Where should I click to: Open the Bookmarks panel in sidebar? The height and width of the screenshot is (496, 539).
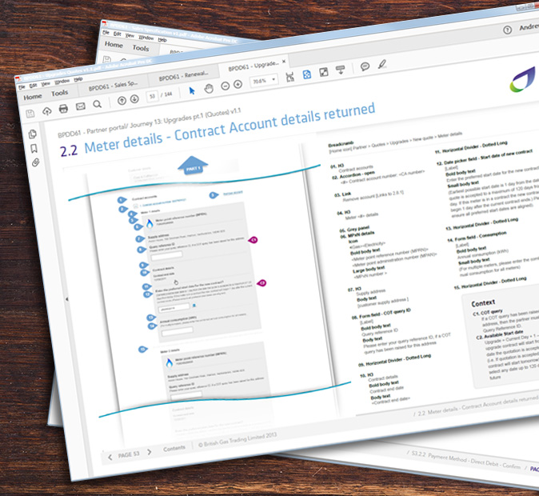(x=34, y=148)
